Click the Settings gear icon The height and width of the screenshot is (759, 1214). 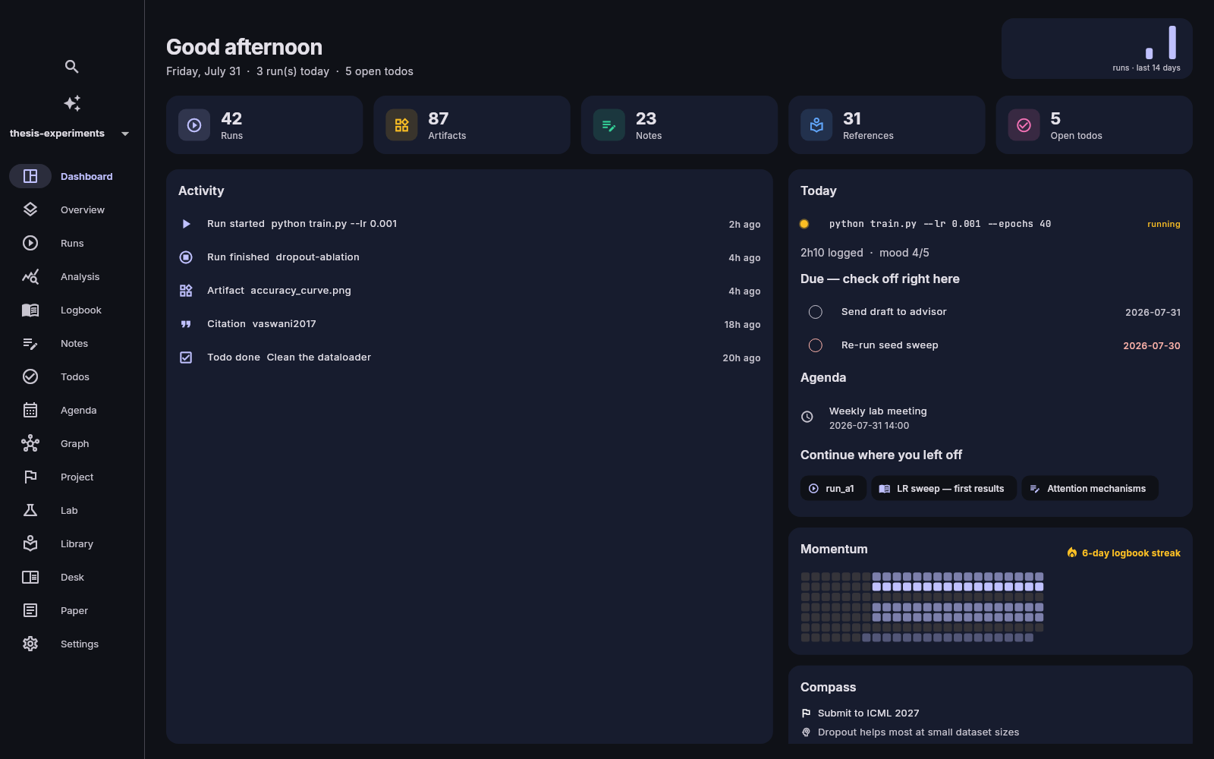[x=30, y=644]
